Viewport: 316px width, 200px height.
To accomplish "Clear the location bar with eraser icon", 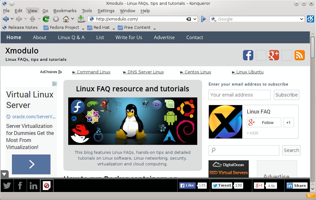I will 189,19.
